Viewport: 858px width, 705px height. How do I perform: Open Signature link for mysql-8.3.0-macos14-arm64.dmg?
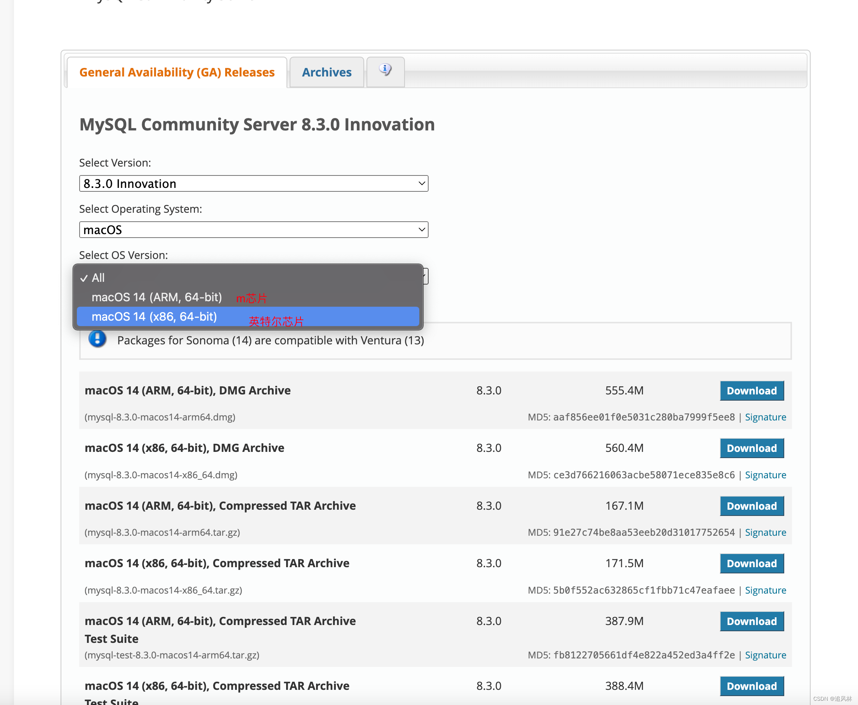[766, 417]
